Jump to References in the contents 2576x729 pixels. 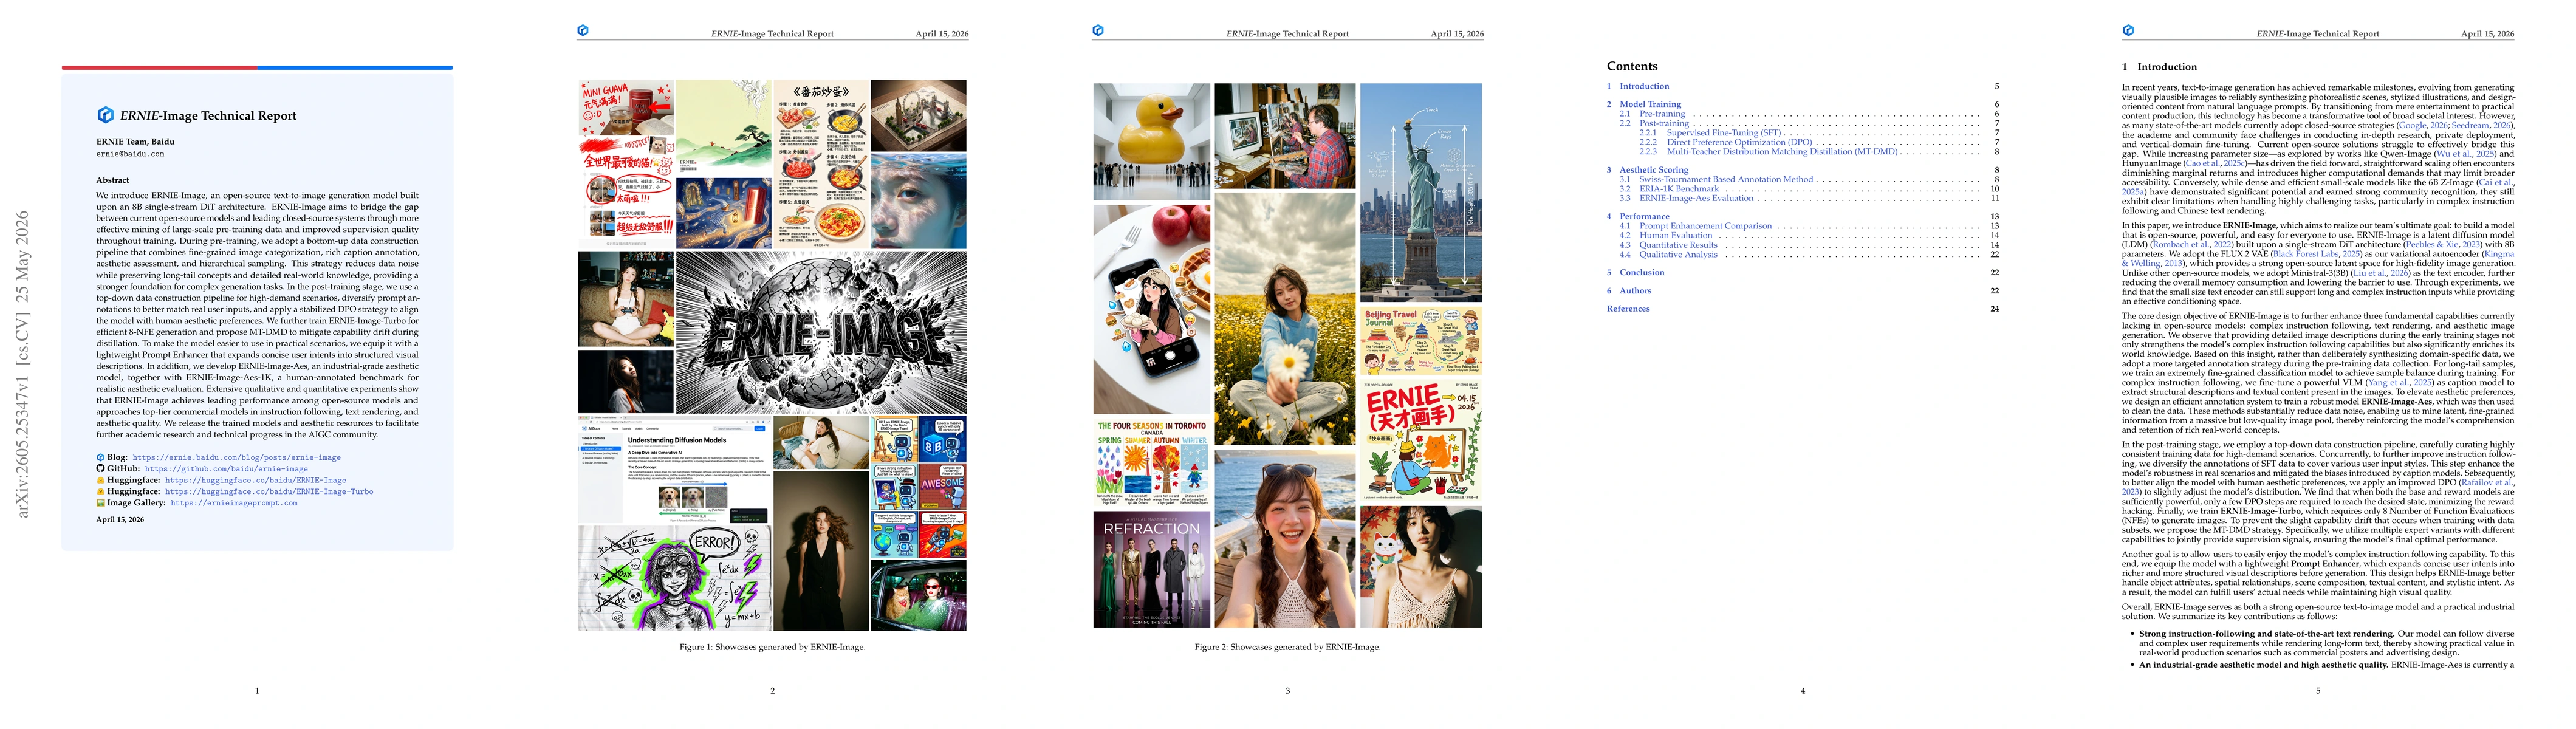1628,309
